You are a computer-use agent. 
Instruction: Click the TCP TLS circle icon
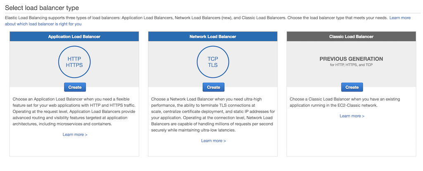pos(213,62)
